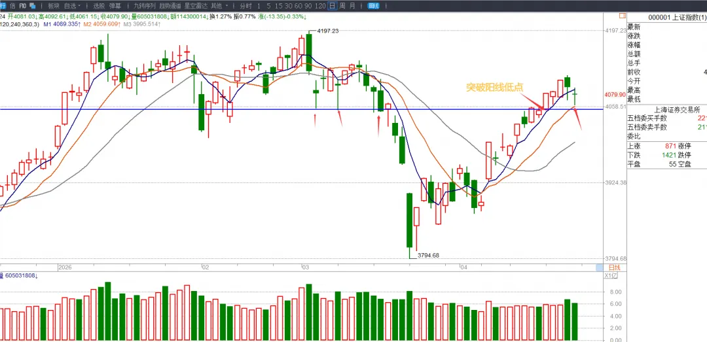707x342 pixels.
Task: Click the 日线 label under the price axis
Action: pos(615,267)
